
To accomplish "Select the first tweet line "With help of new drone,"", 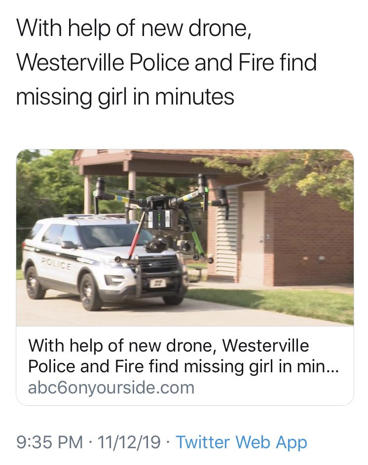I will point(134,29).
